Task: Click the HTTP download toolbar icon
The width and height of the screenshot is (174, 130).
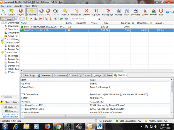Action: 3,12
